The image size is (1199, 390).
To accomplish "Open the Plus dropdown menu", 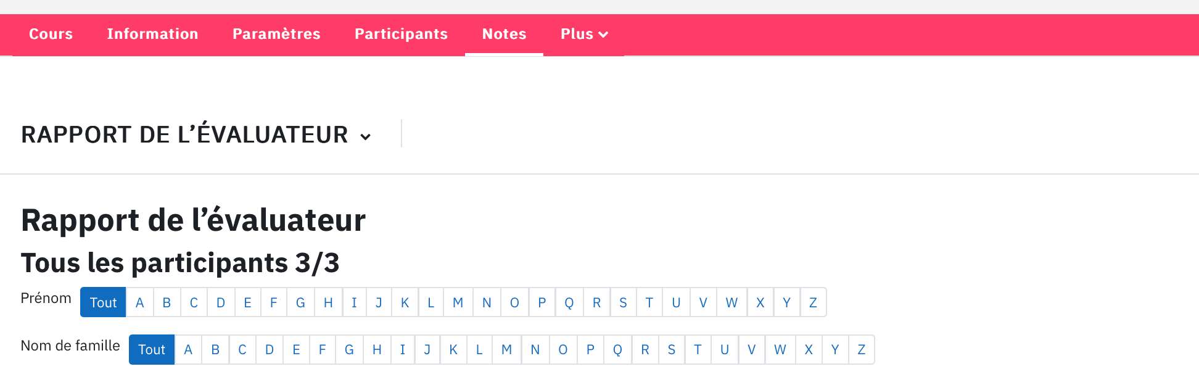I will [583, 34].
